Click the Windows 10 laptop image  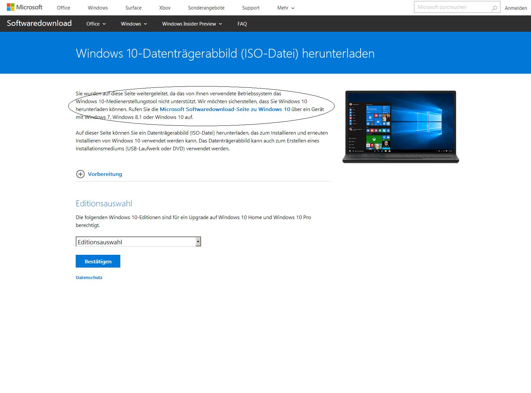click(x=401, y=127)
